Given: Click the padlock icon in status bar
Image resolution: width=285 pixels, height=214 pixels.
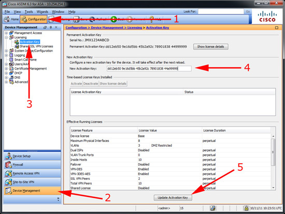Looking at the screenshot, I should (x=246, y=208).
